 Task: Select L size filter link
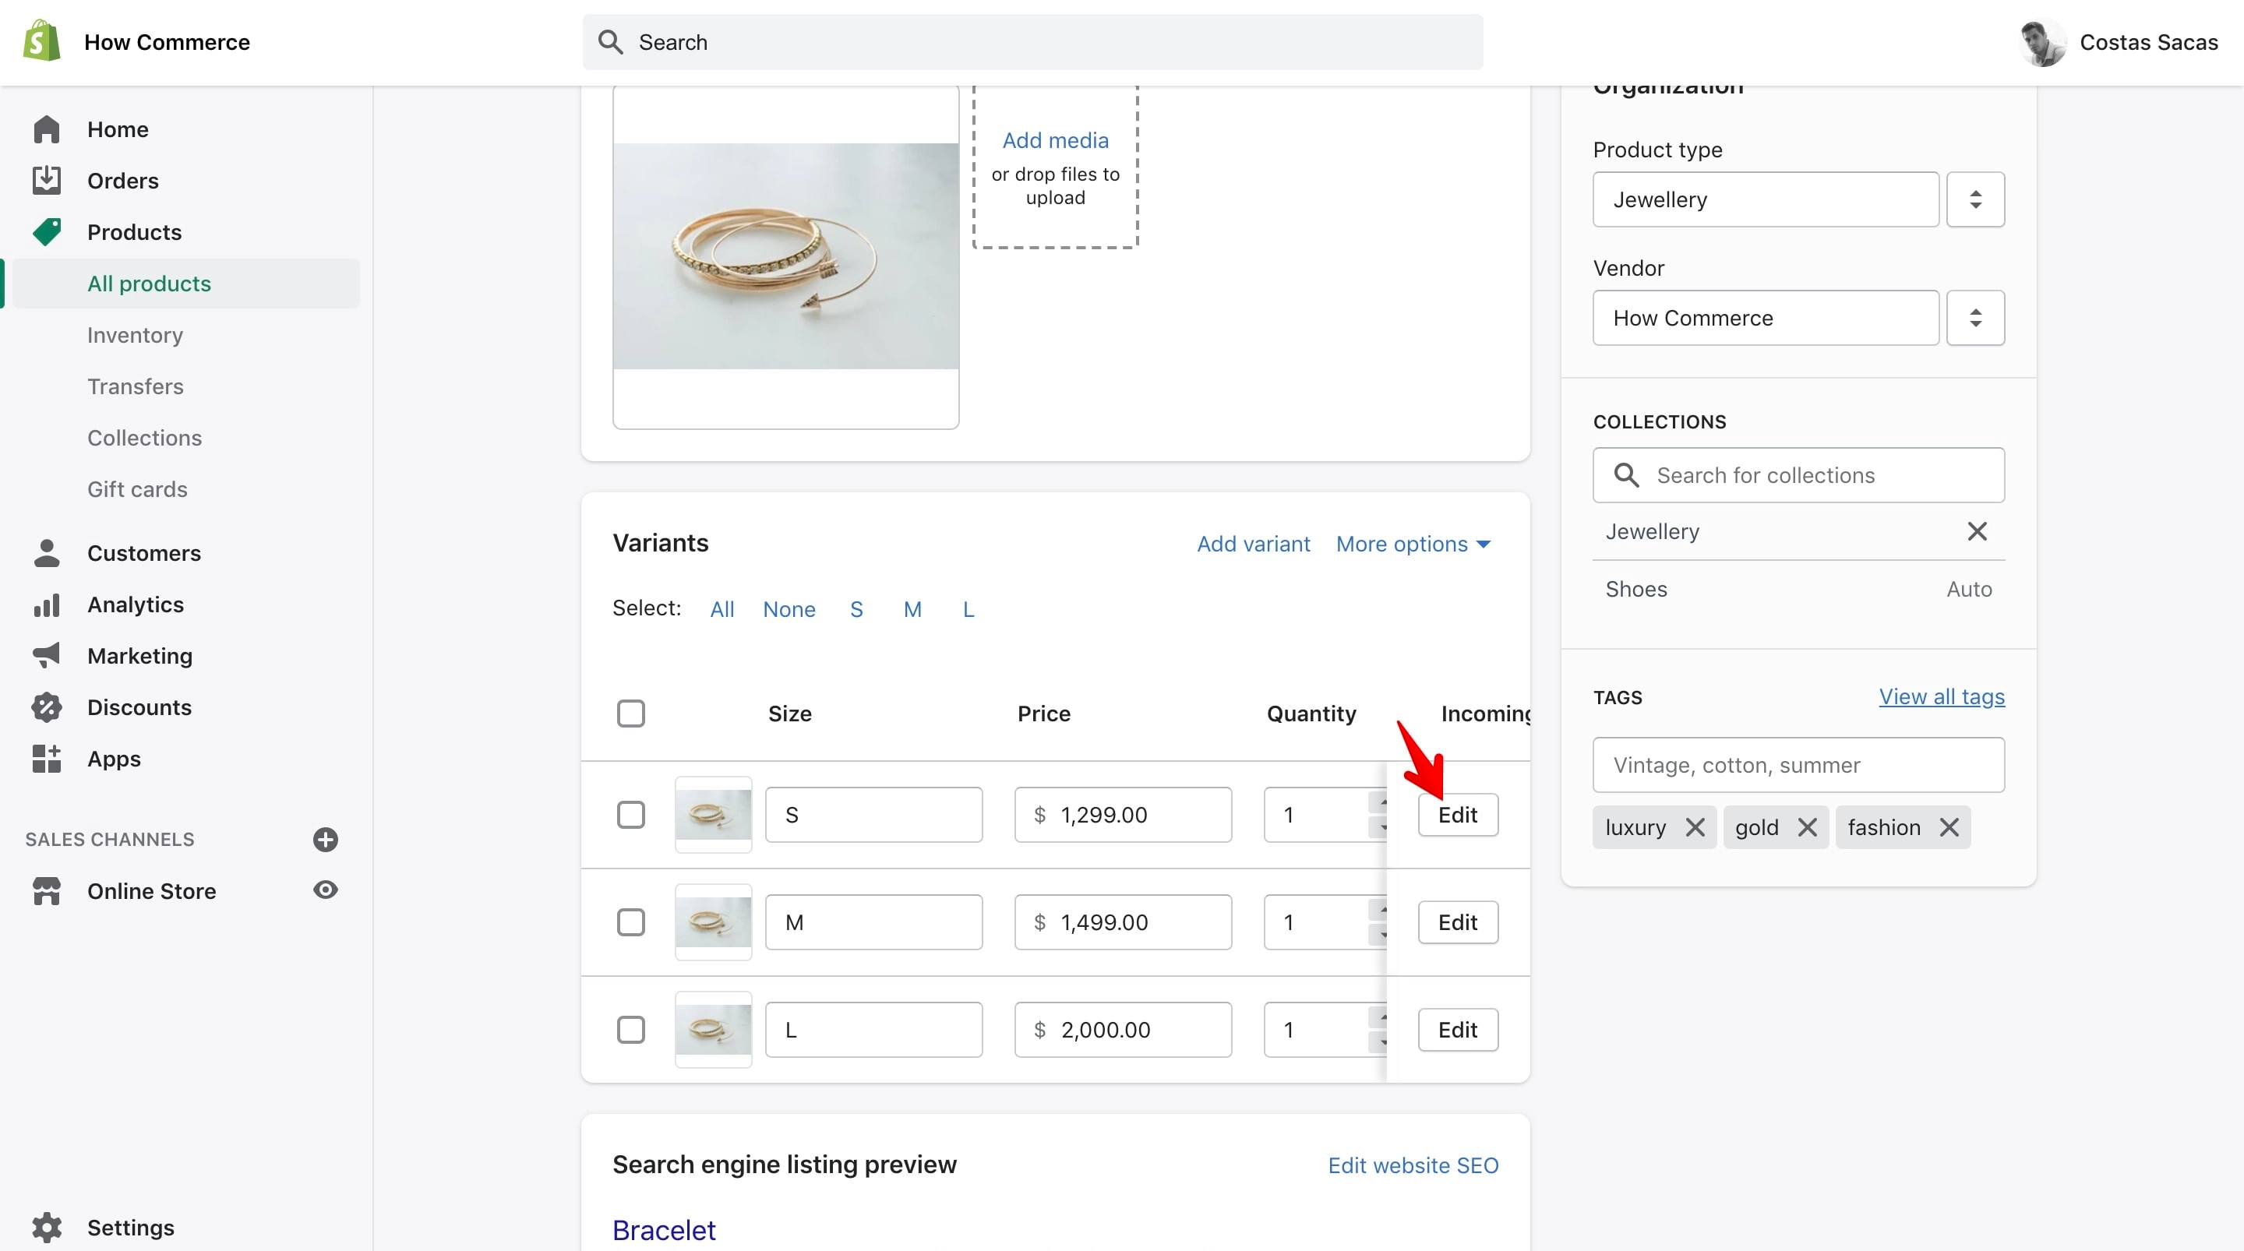(x=968, y=609)
